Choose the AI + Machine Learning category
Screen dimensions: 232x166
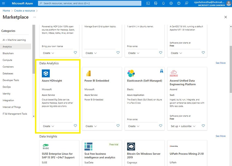(14, 40)
